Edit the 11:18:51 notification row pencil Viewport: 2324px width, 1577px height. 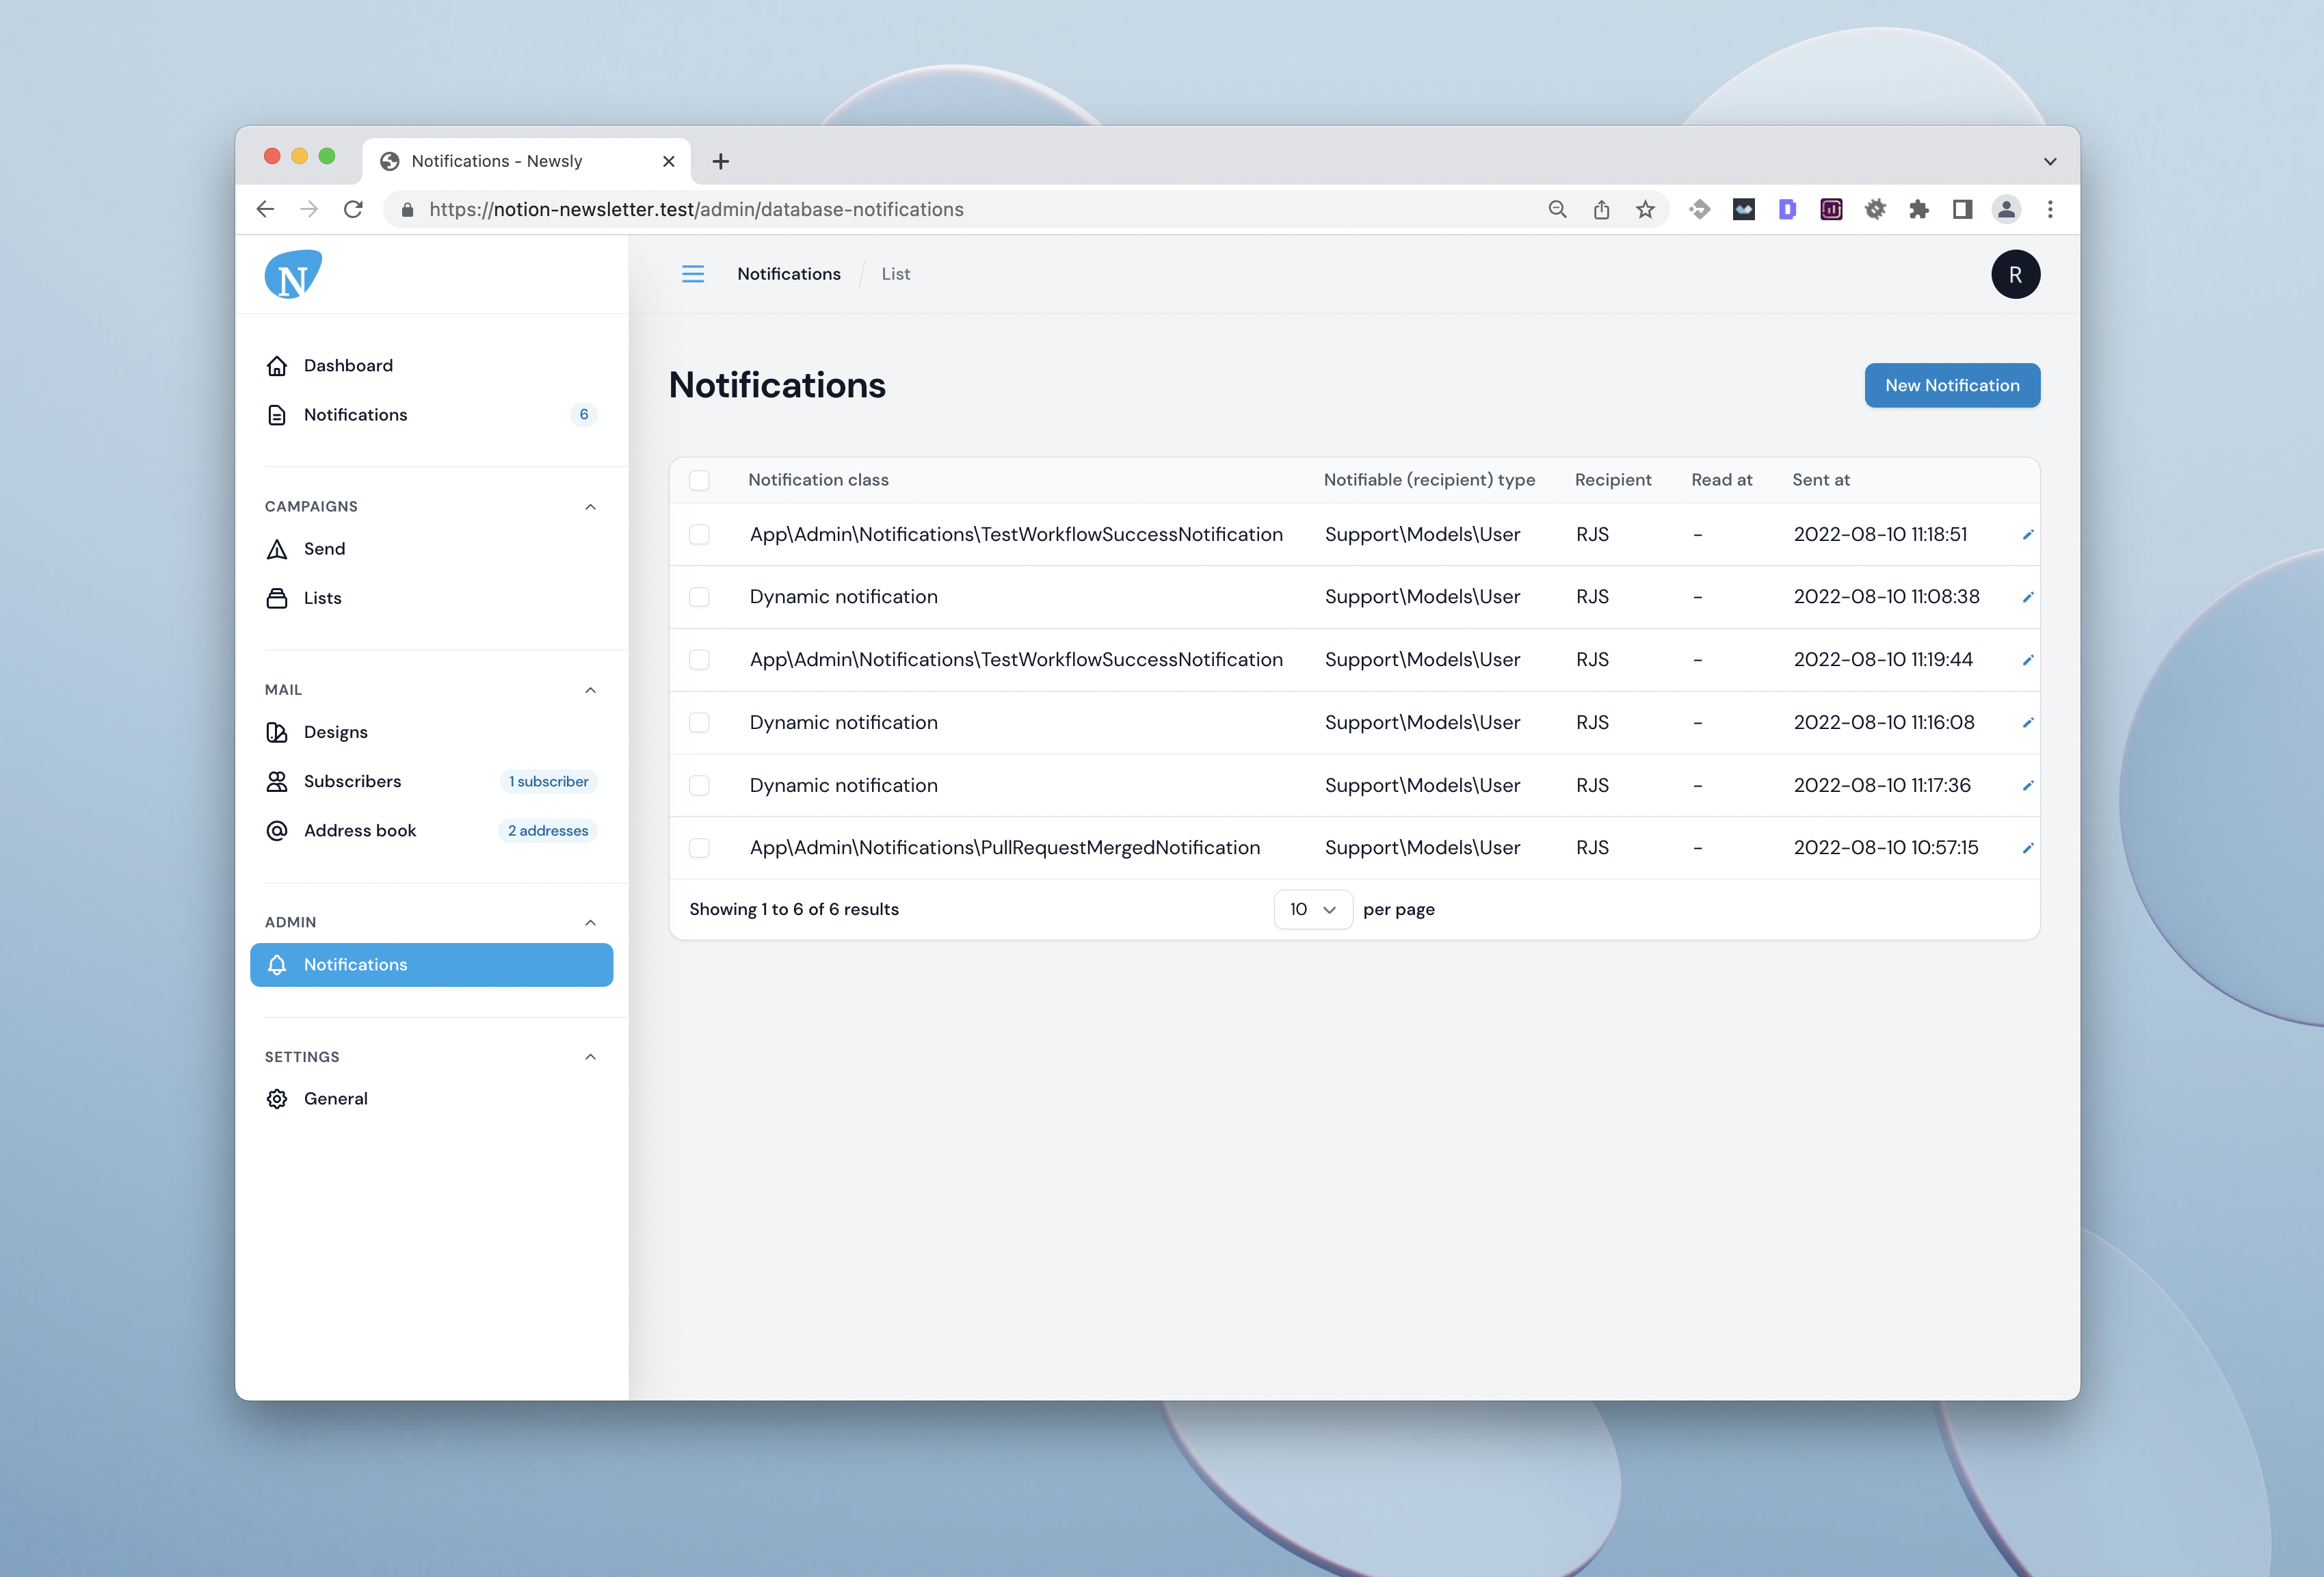point(2027,535)
